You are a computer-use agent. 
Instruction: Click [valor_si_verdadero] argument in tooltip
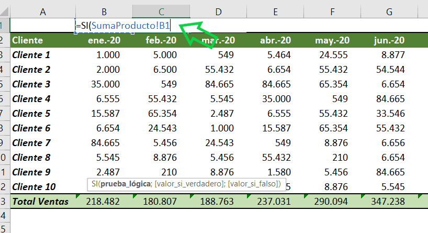click(189, 184)
